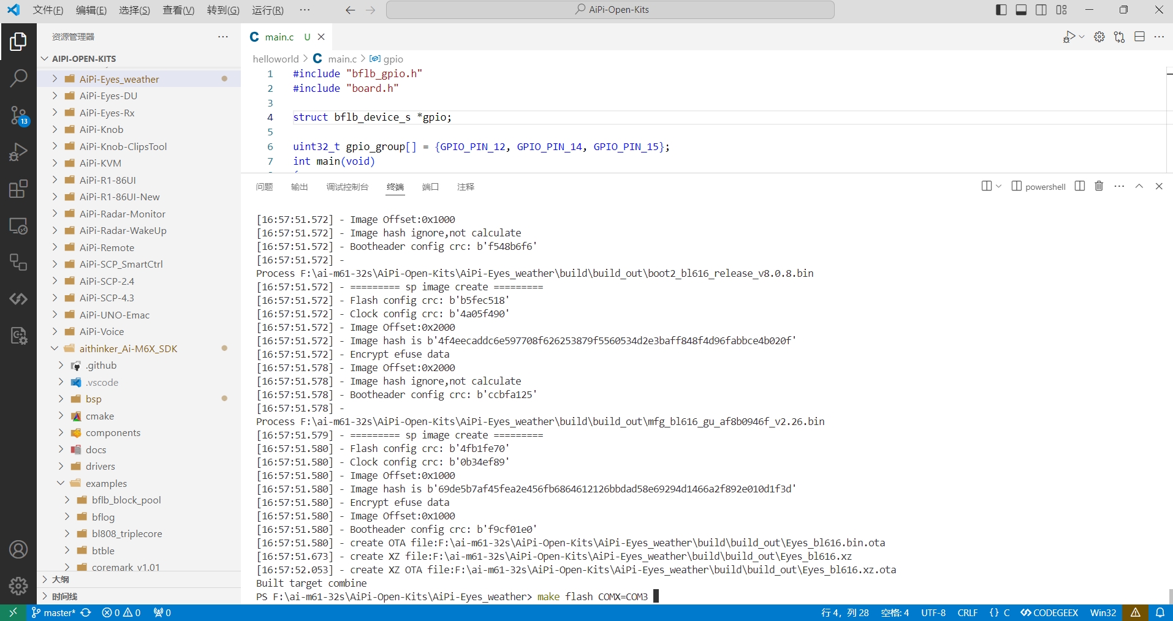Kill terminal with trash icon
The image size is (1173, 621).
click(x=1099, y=186)
